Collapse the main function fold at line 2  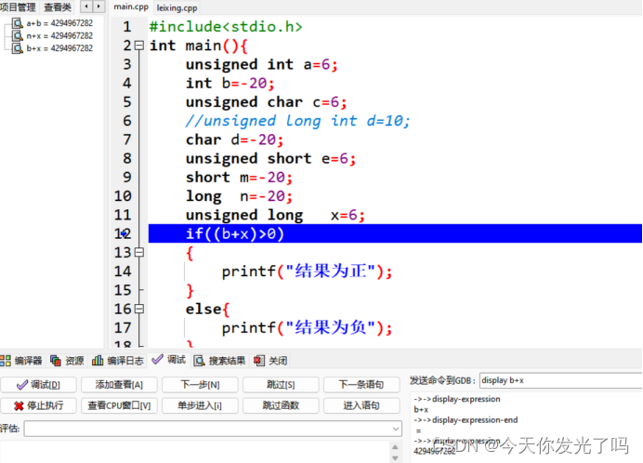[139, 46]
